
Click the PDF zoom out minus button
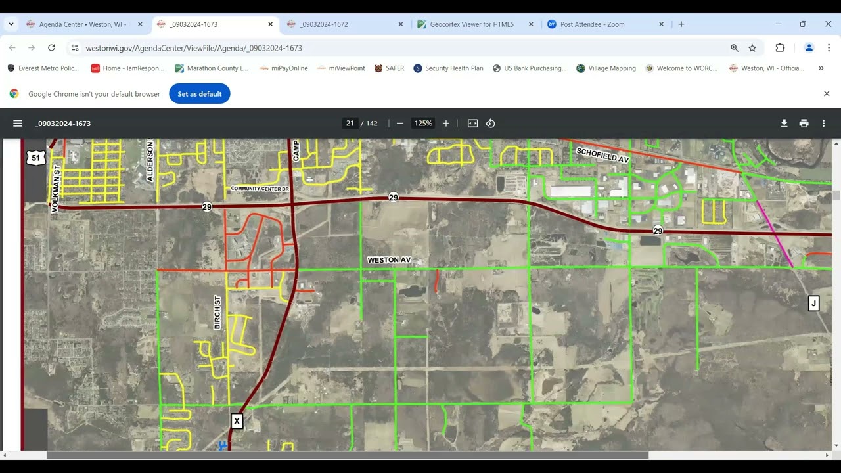point(399,124)
